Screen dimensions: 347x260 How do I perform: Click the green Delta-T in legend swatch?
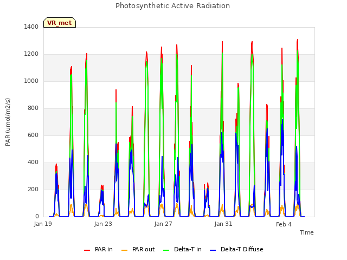(x=166, y=250)
